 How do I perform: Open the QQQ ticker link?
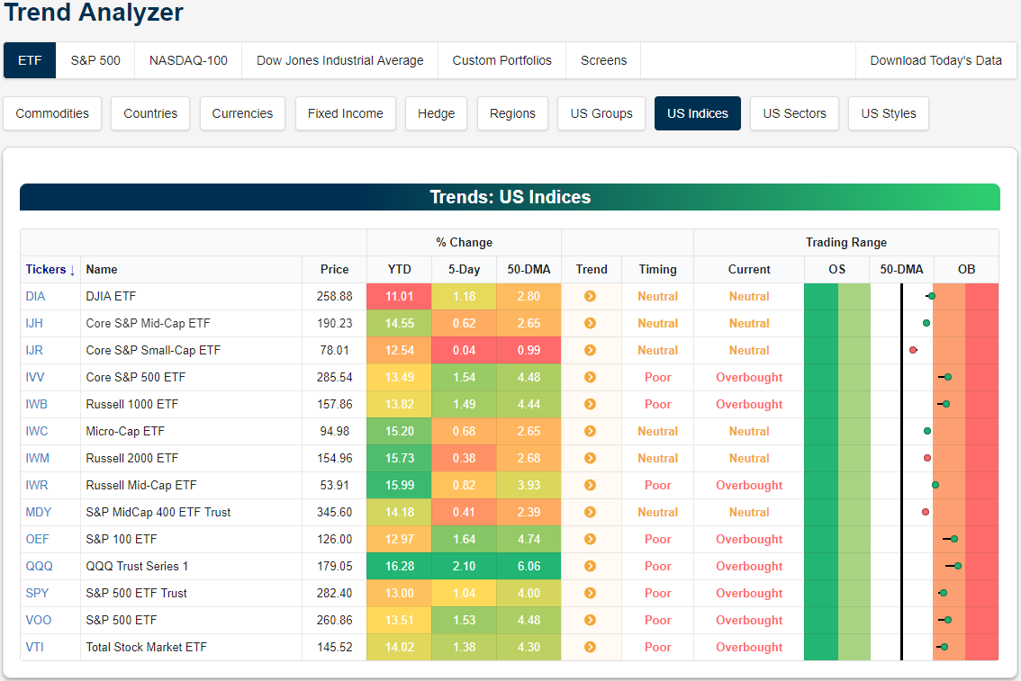click(39, 566)
